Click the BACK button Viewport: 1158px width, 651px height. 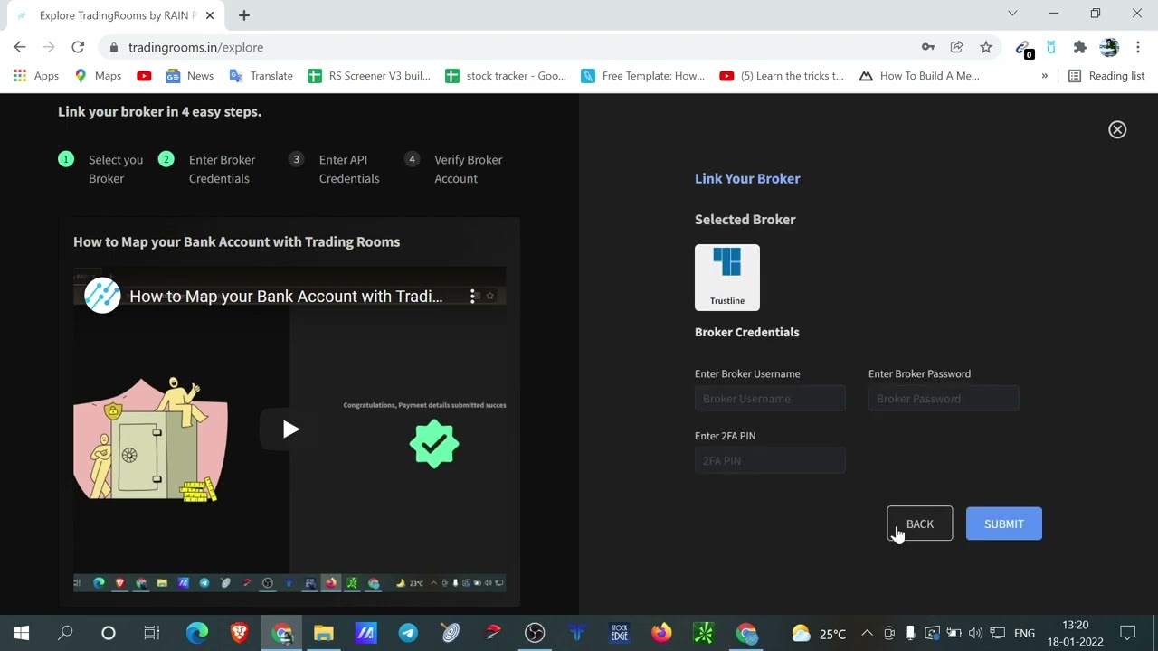coord(920,524)
